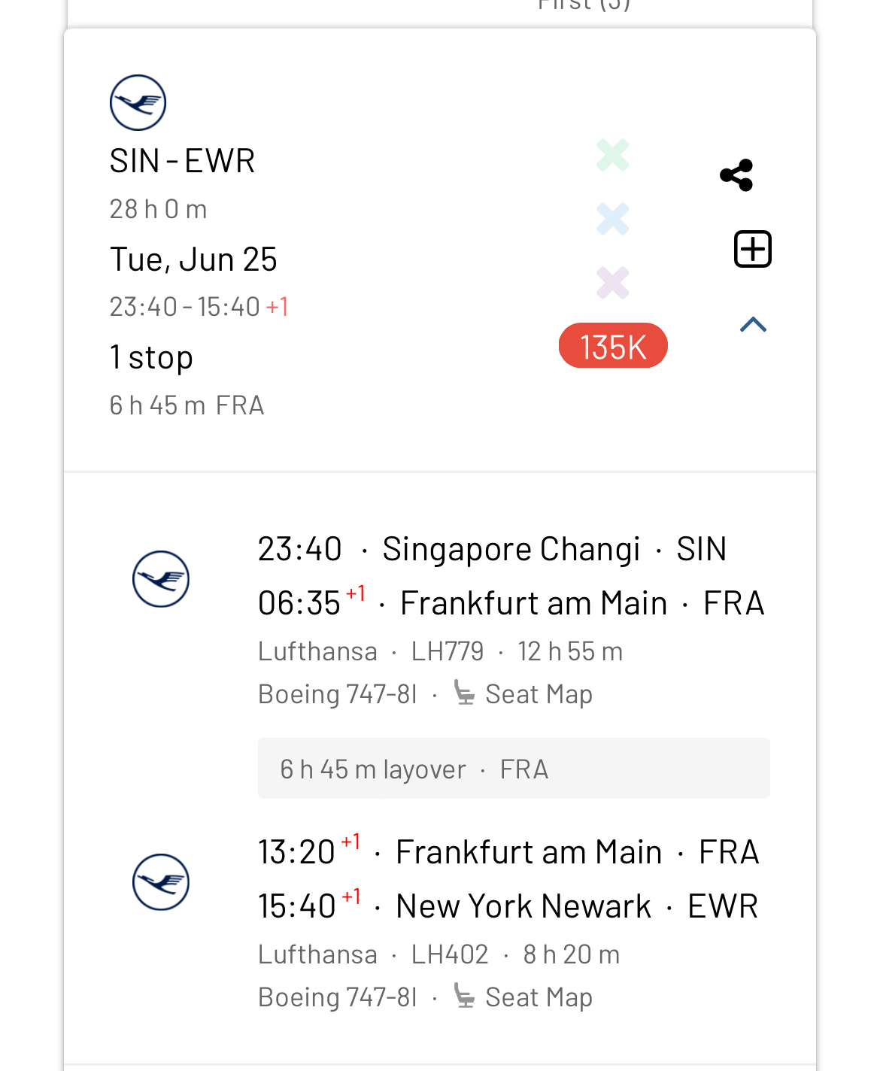Viewport: 880px width, 1071px height.
Task: Click the plus icon to add flight
Action: click(x=753, y=249)
